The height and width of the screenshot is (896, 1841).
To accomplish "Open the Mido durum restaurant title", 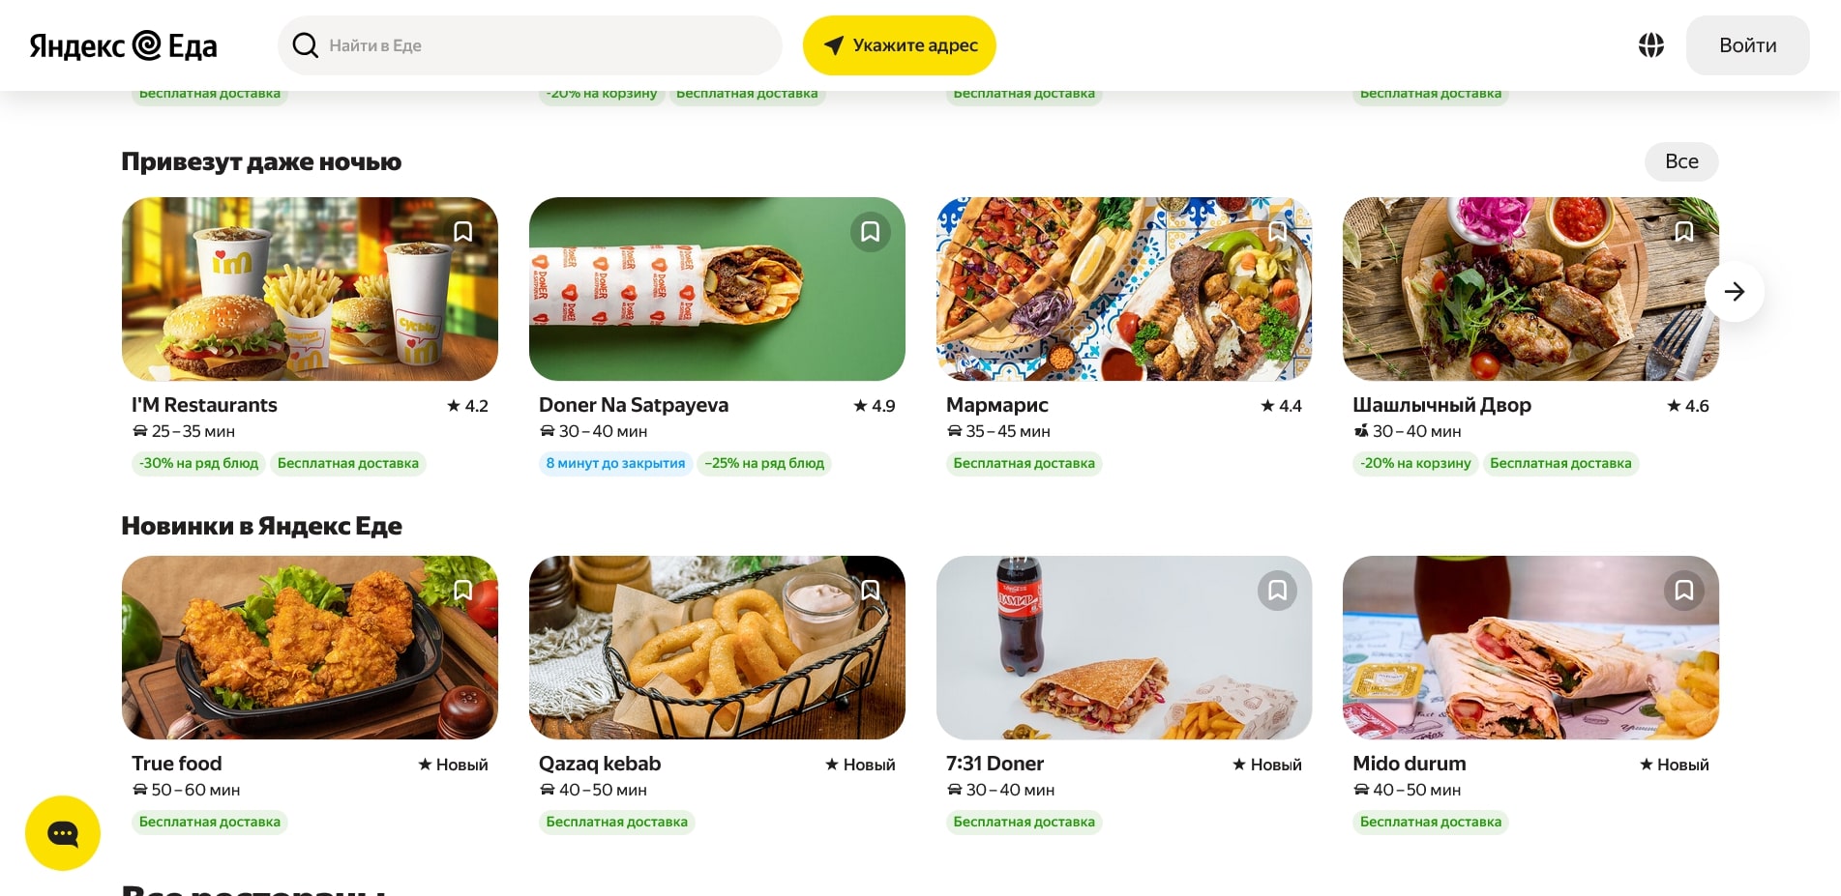I will click(1409, 764).
